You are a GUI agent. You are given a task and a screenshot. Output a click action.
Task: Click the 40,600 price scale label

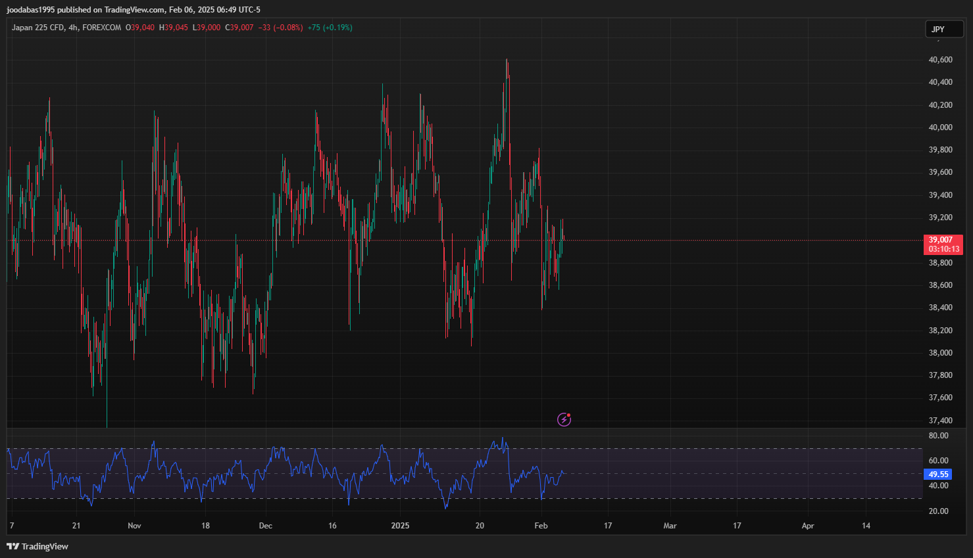click(x=940, y=59)
